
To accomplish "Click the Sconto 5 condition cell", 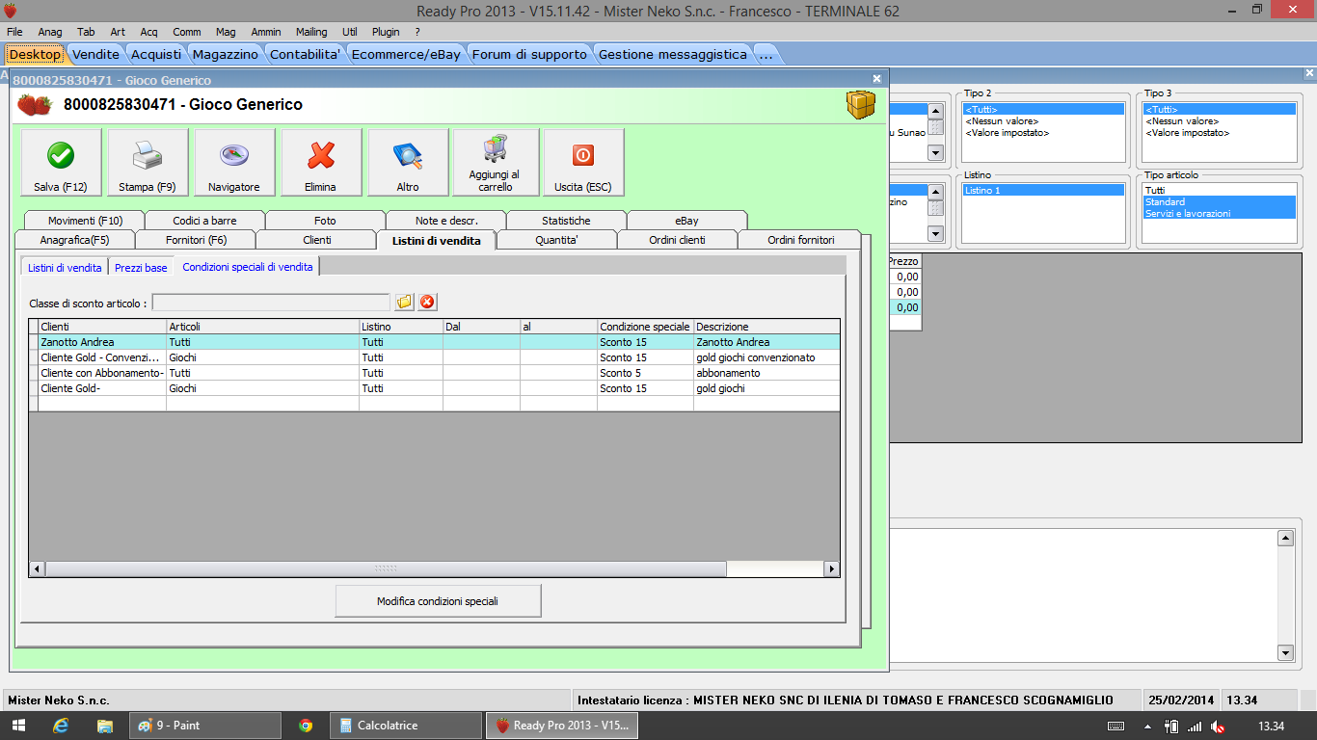I will [x=645, y=373].
